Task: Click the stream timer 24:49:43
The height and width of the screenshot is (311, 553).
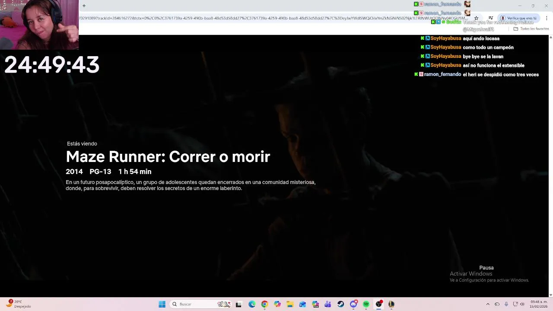Action: point(52,65)
